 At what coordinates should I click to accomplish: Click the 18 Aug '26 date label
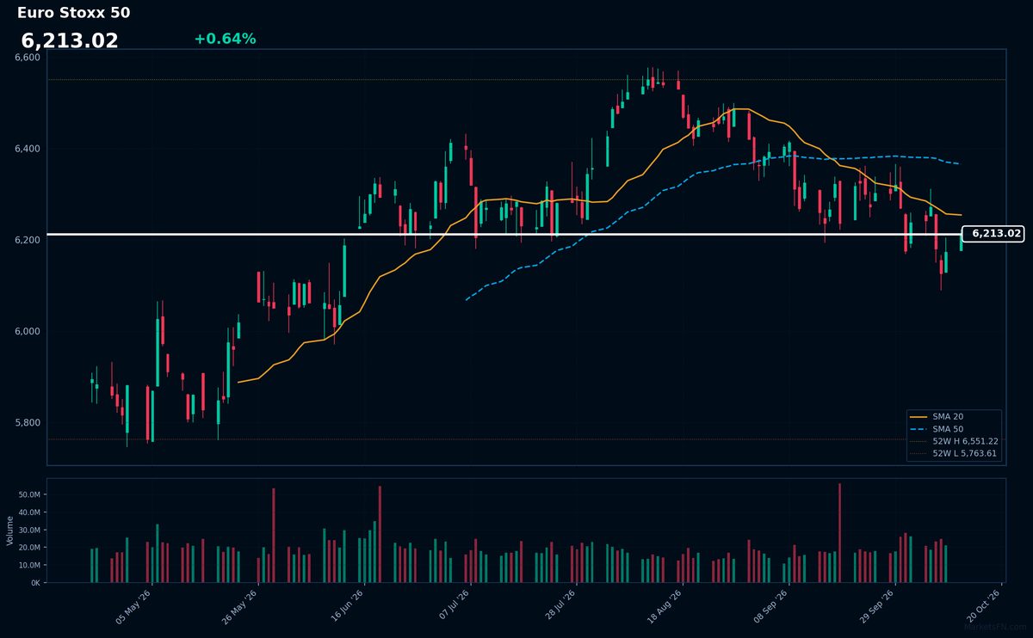click(665, 607)
